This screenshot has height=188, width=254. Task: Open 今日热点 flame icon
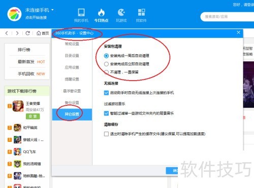pos(101,13)
